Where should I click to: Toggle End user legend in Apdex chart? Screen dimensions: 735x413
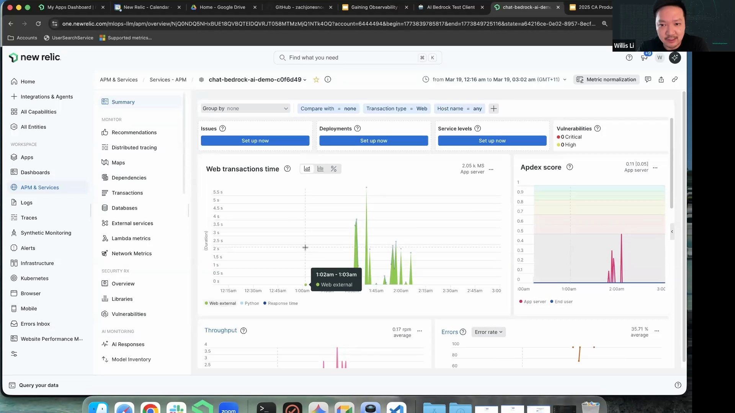coord(561,302)
